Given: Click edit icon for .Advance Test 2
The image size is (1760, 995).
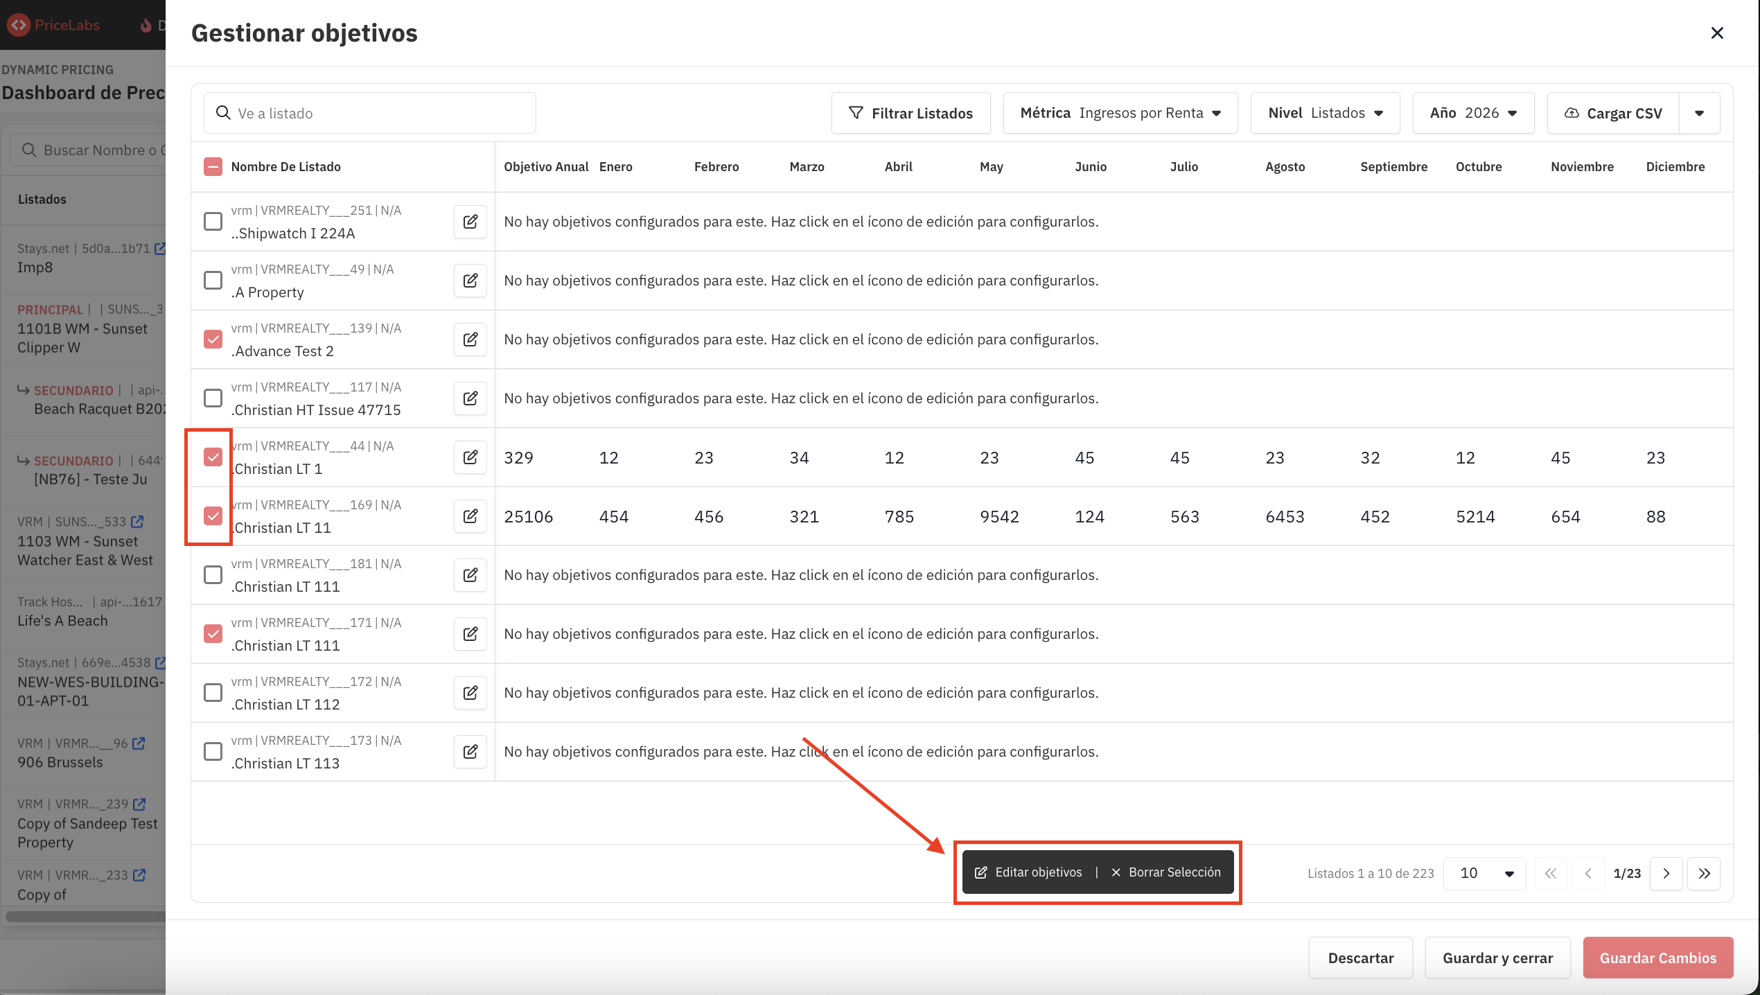Looking at the screenshot, I should click(470, 340).
